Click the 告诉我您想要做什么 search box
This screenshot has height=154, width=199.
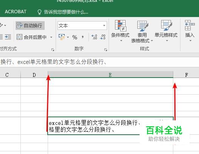[66, 12]
